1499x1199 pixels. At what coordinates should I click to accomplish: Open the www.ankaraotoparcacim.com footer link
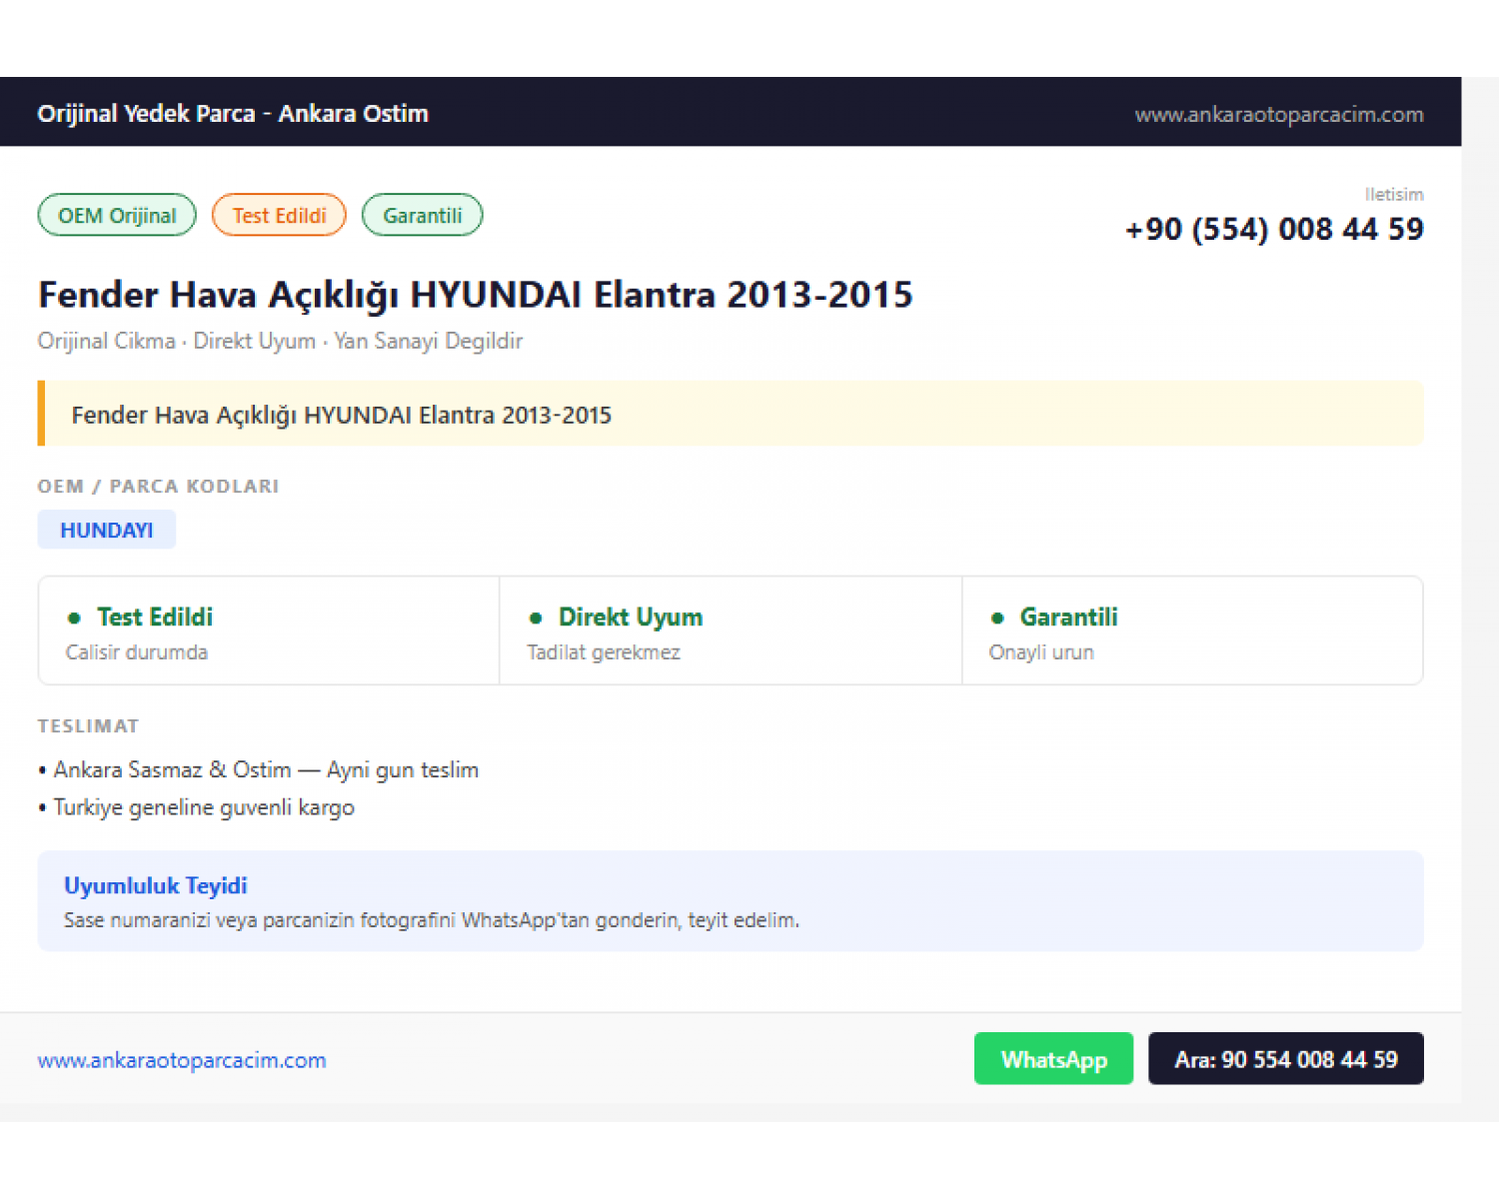point(182,1060)
